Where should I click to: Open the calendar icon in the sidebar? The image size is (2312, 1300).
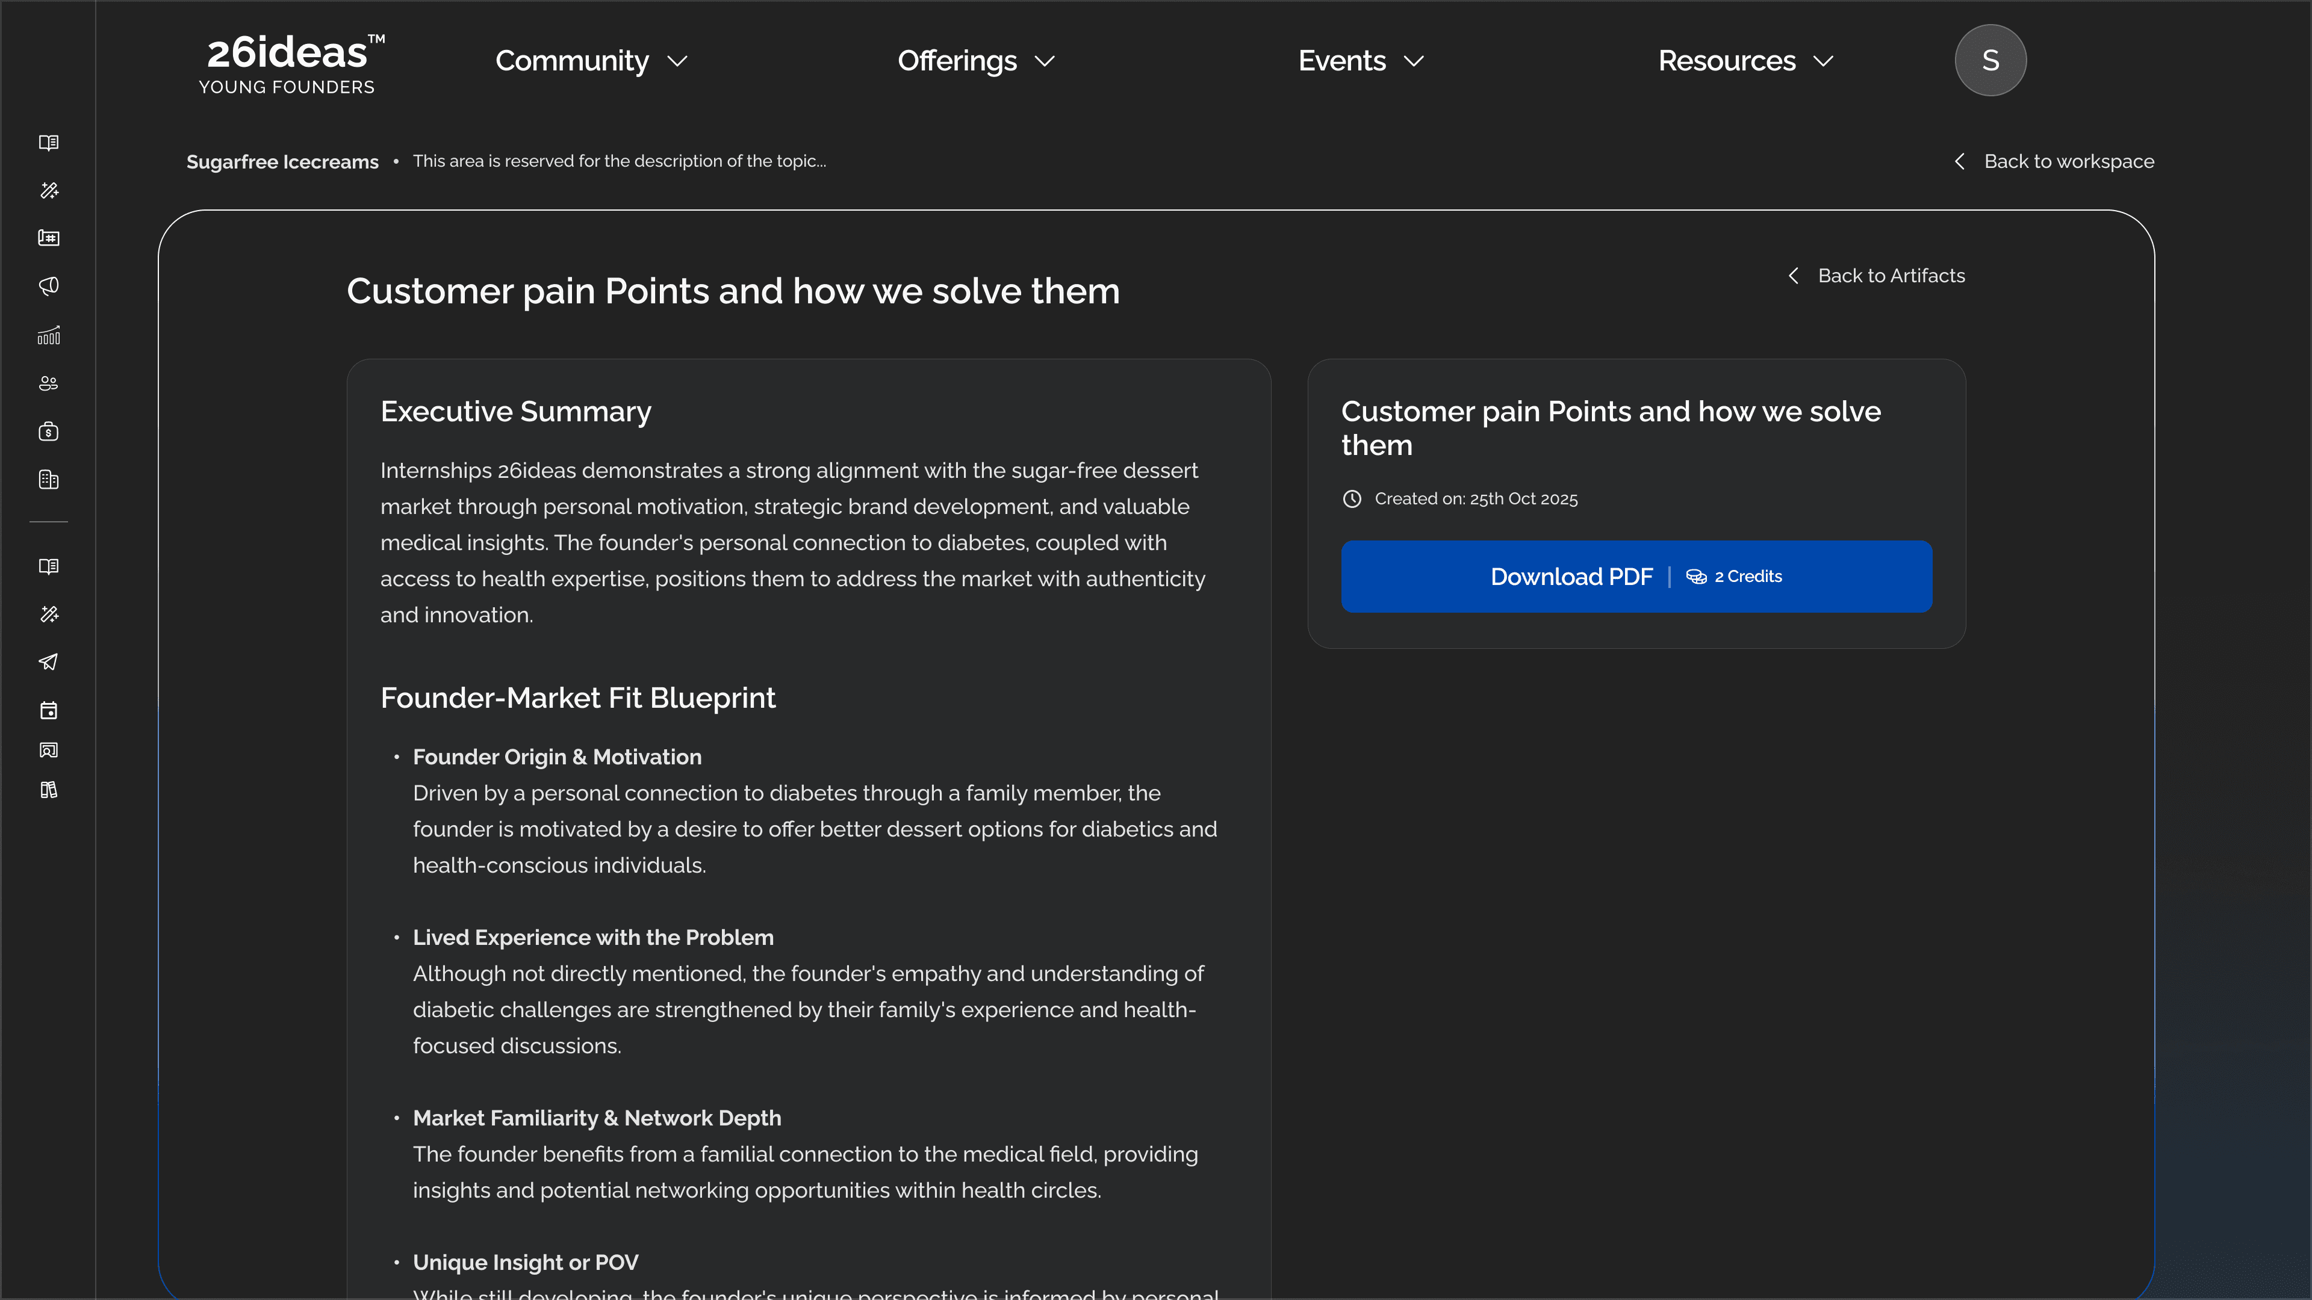[48, 711]
